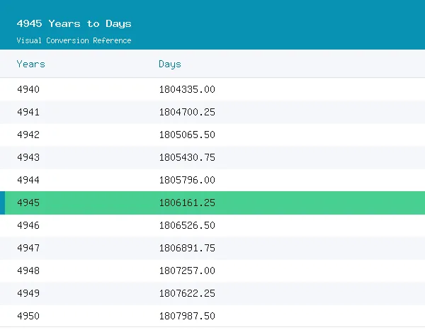Select the highlighted value 1806161.25
This screenshot has height=330, width=425.
pos(187,203)
